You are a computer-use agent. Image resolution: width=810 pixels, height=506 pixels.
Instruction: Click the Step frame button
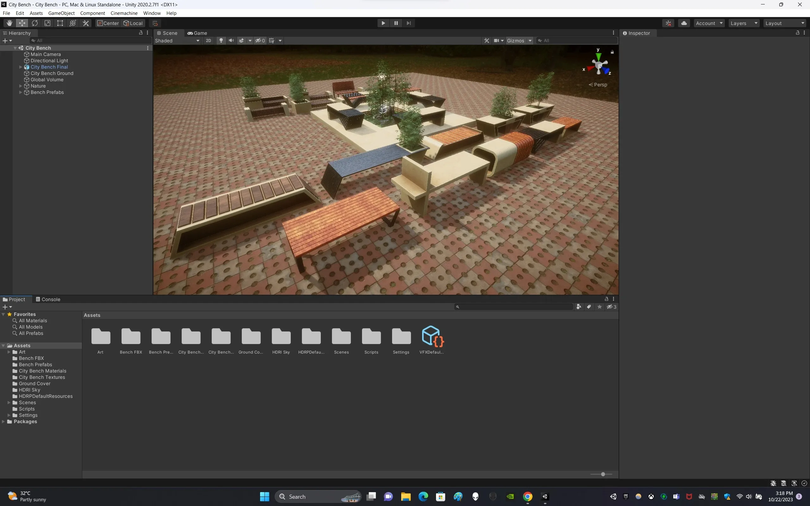(408, 23)
